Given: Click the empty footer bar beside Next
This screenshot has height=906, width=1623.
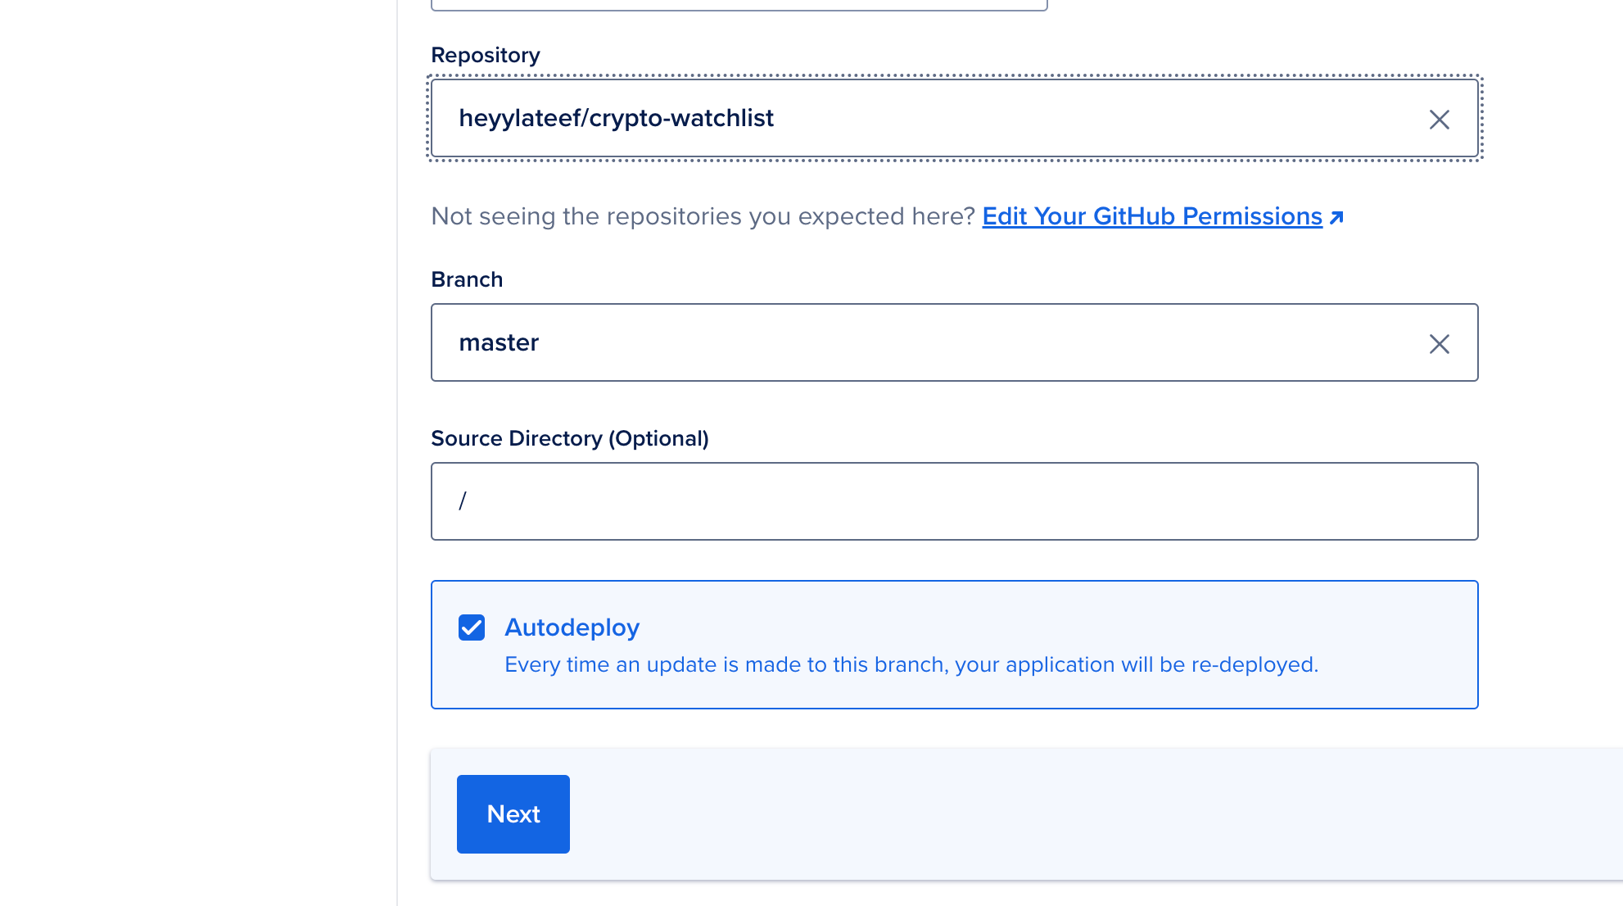Looking at the screenshot, I should coord(1065,814).
